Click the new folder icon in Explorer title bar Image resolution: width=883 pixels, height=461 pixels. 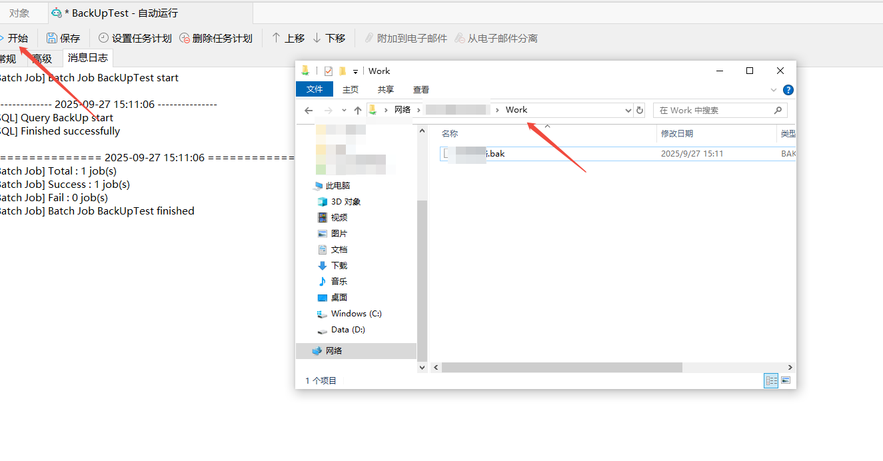(343, 71)
